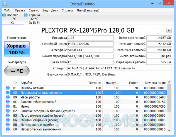Click status orb in row B1 Износ
This screenshot has width=176, height=137.
pyautogui.click(x=8, y=106)
